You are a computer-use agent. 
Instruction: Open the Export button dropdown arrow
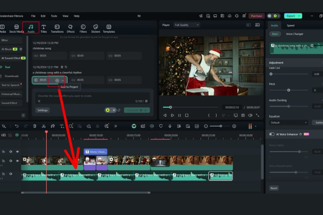(x=299, y=16)
